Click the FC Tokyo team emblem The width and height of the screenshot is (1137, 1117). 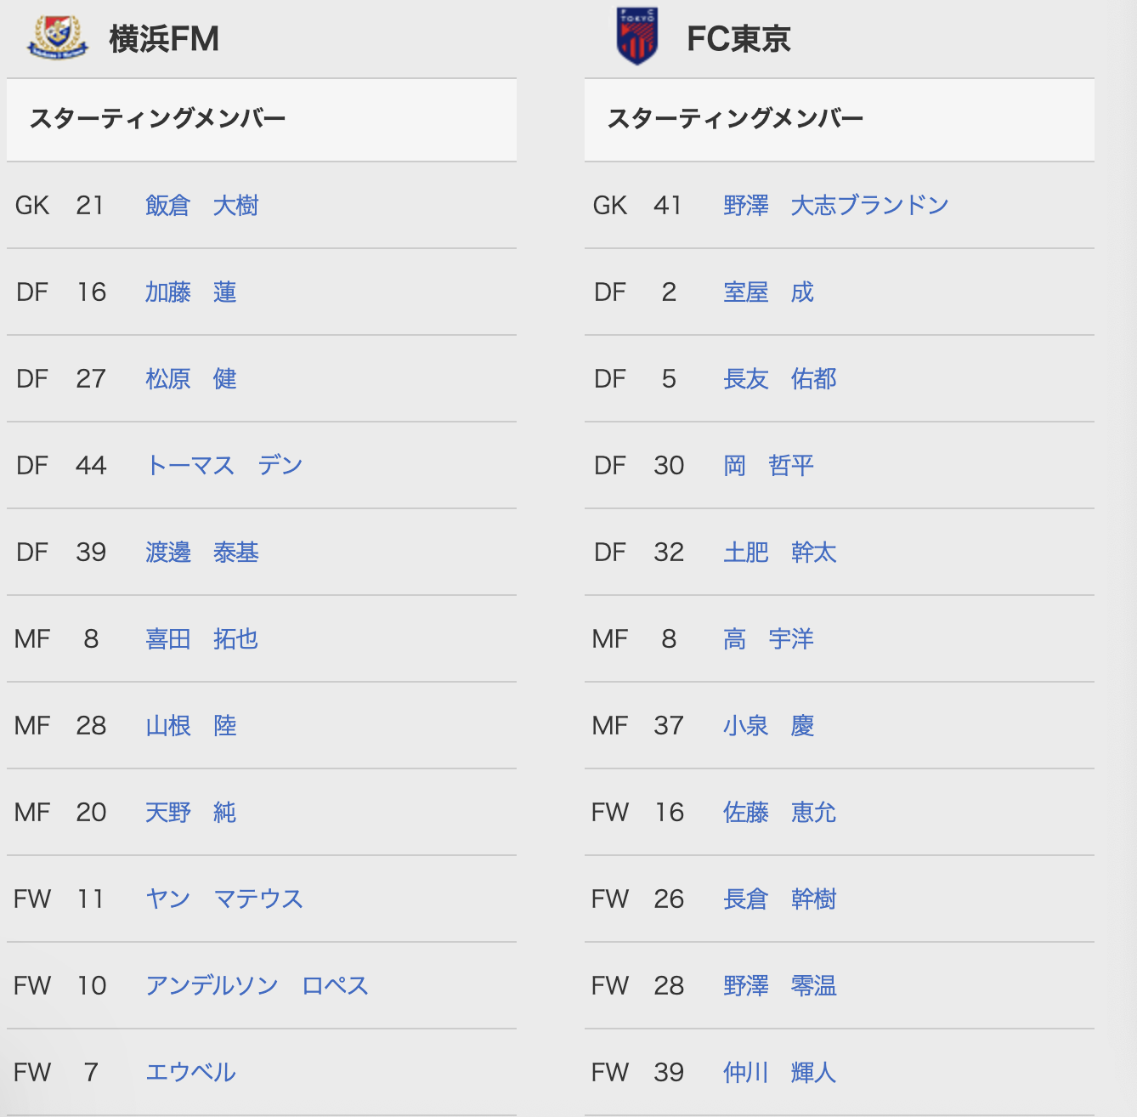[x=637, y=37]
